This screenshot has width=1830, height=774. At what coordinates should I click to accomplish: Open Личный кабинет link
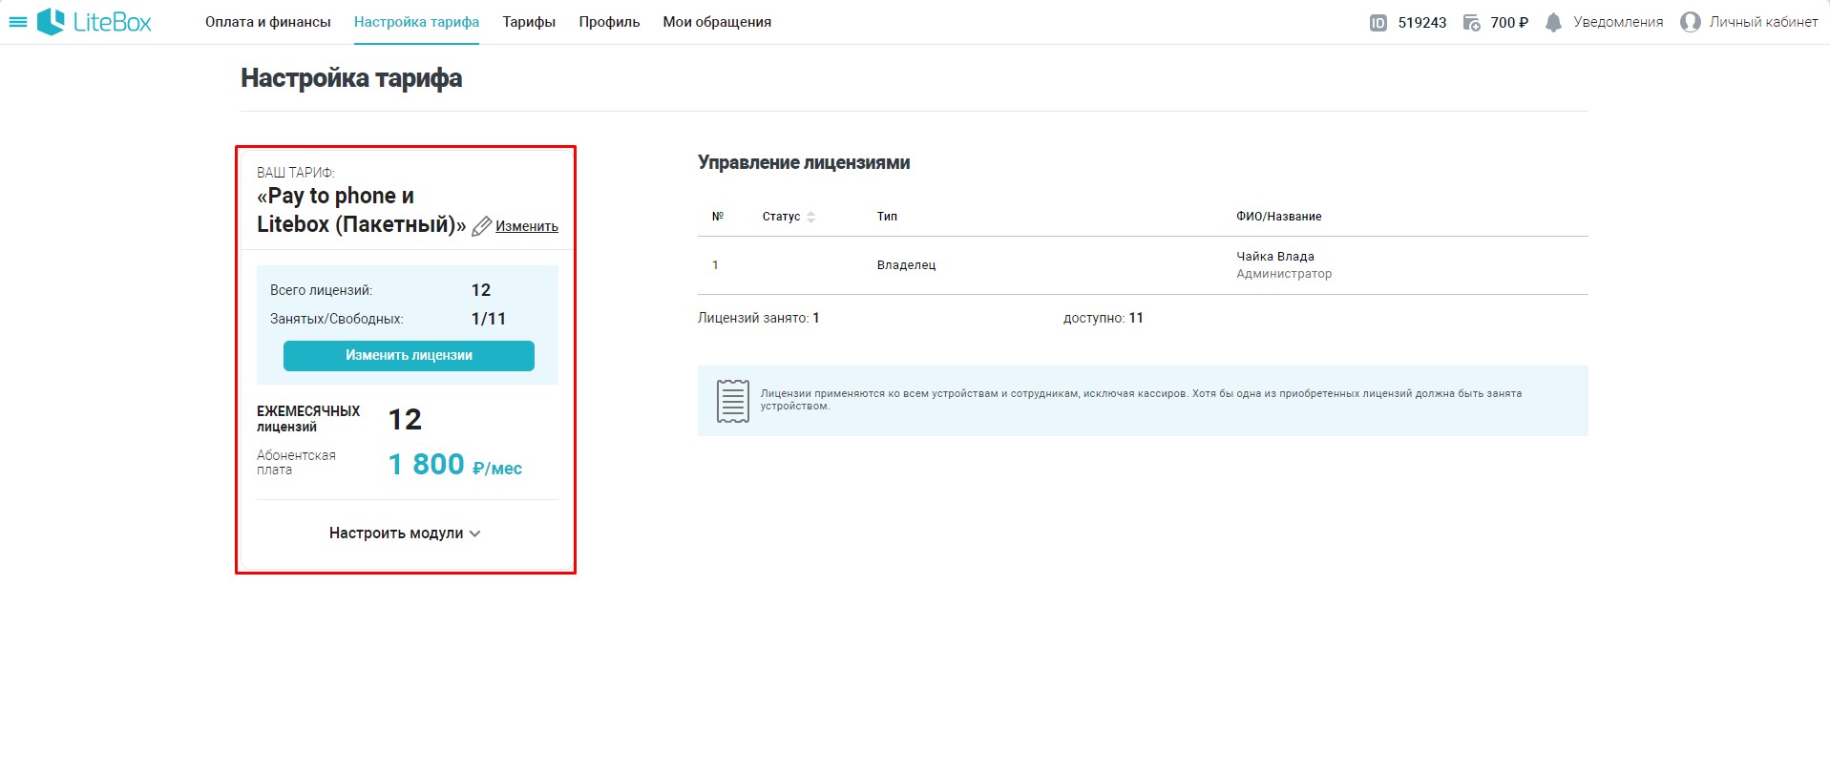pyautogui.click(x=1763, y=22)
